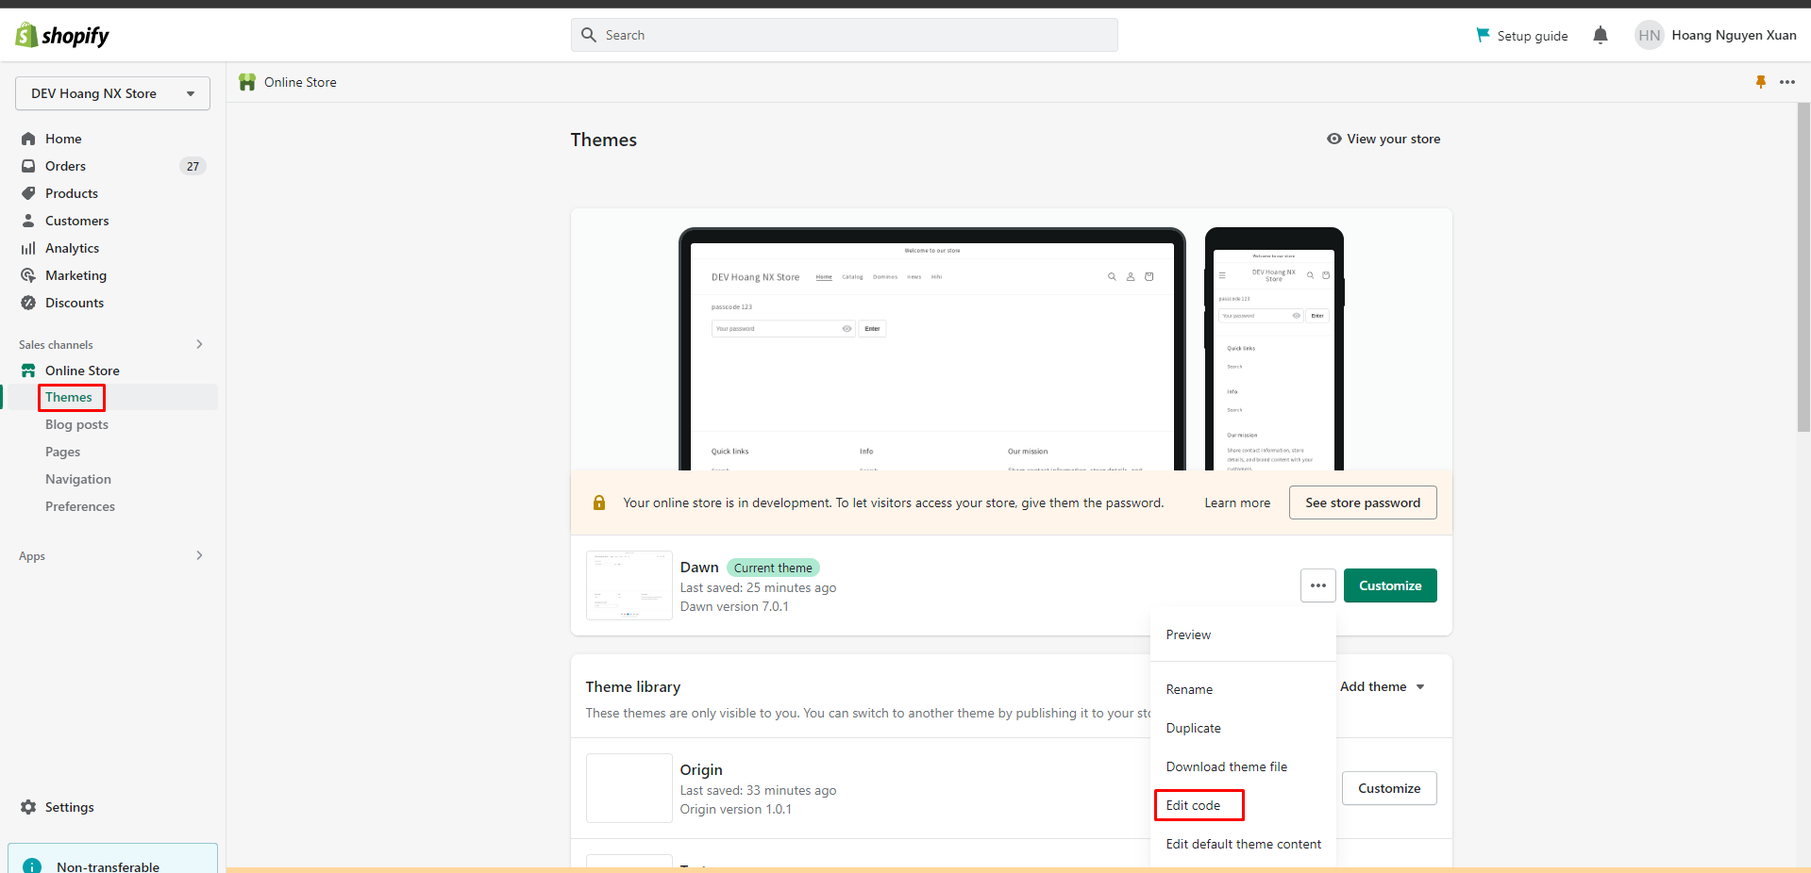The width and height of the screenshot is (1811, 873).
Task: Click the Products tag icon
Action: point(28,193)
